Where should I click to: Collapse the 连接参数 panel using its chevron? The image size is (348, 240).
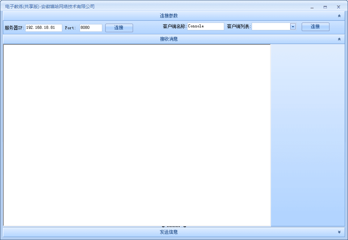pyautogui.click(x=339, y=16)
